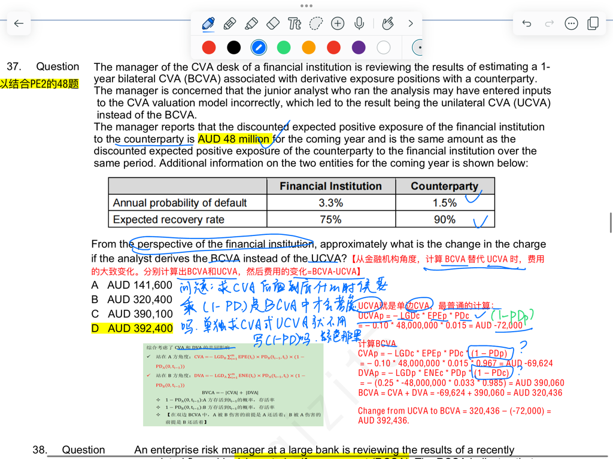Click the "Expected recovery rate" row label

point(168,219)
